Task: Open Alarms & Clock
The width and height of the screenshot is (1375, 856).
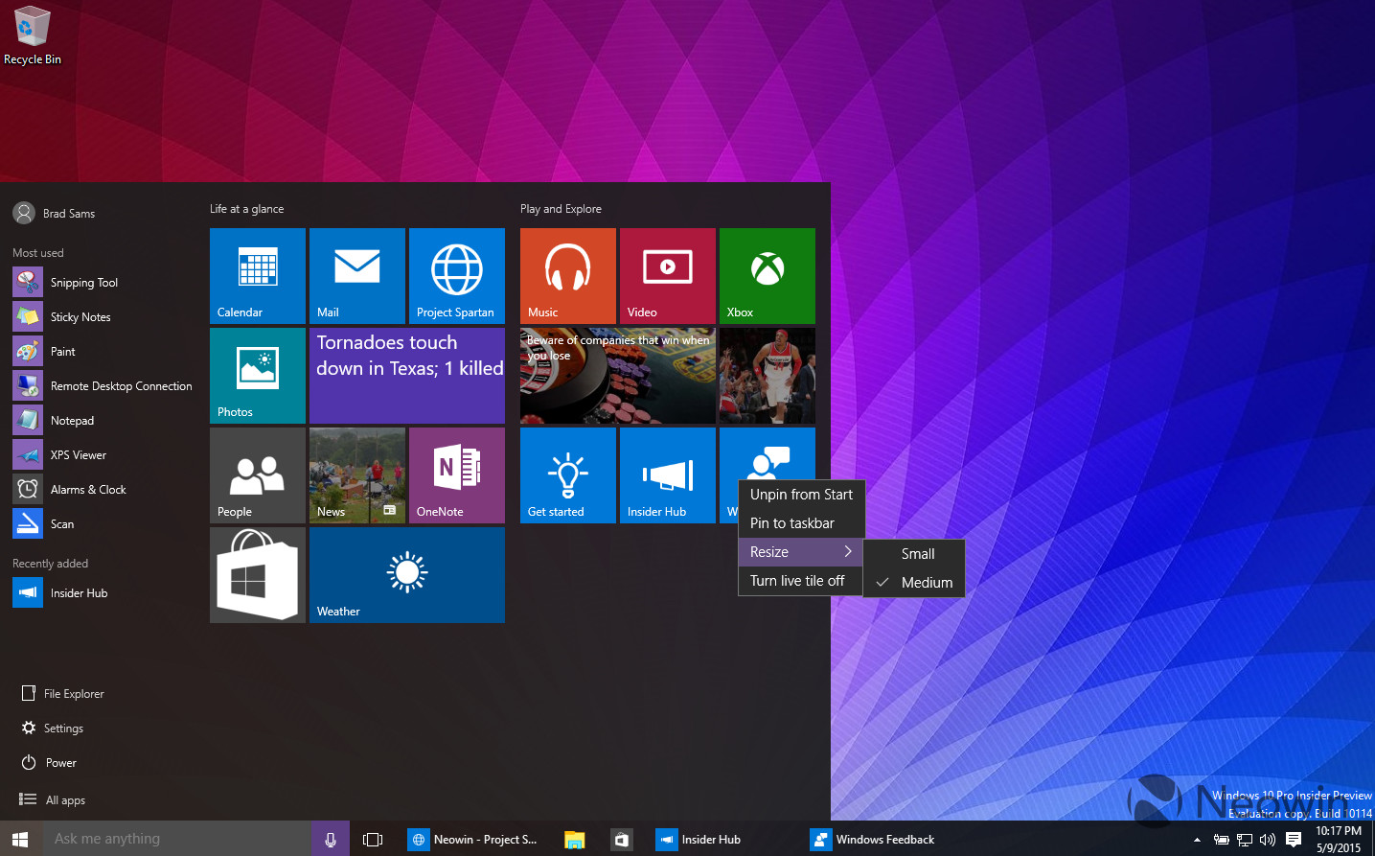Action: [103, 490]
